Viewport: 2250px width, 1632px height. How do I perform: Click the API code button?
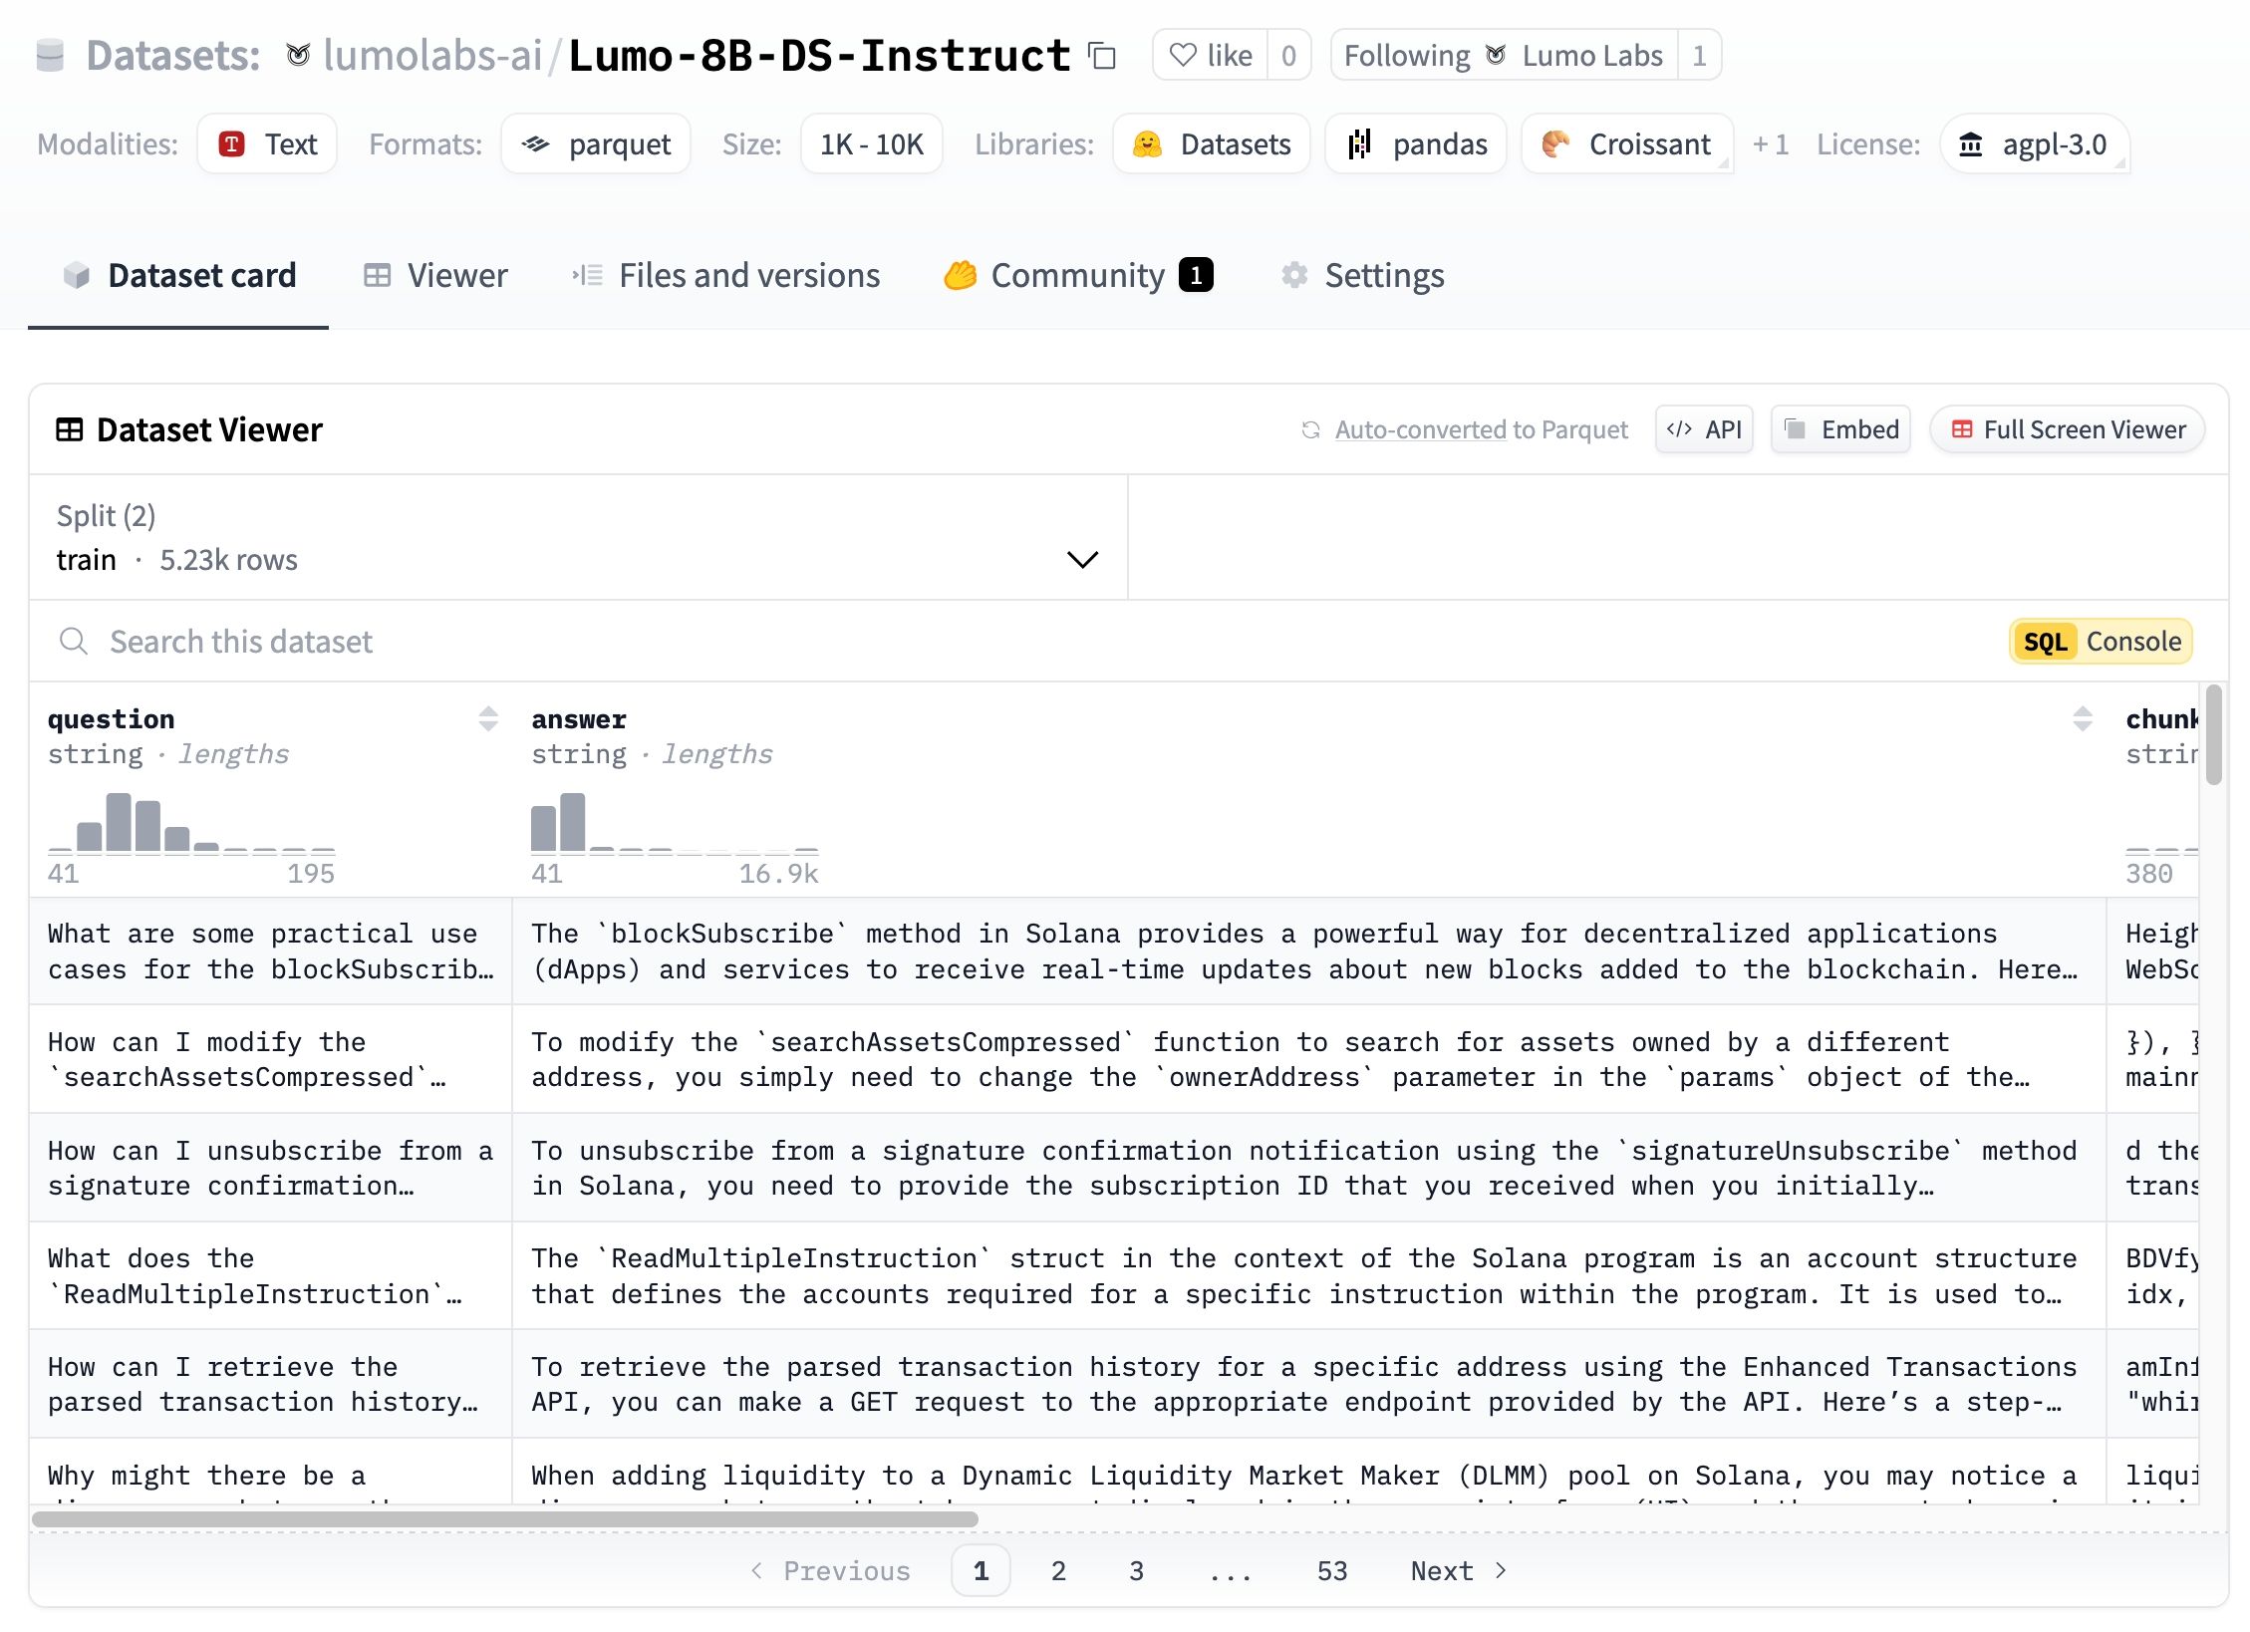1704,429
